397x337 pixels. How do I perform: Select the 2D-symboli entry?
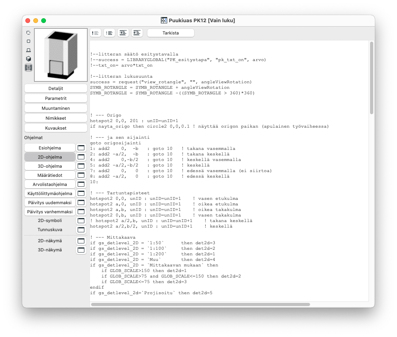50,220
